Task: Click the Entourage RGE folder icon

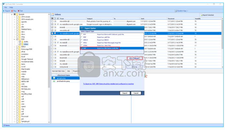Action: point(20,49)
